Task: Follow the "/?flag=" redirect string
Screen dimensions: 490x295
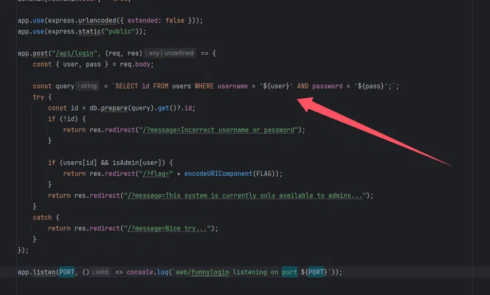Action: click(156, 174)
